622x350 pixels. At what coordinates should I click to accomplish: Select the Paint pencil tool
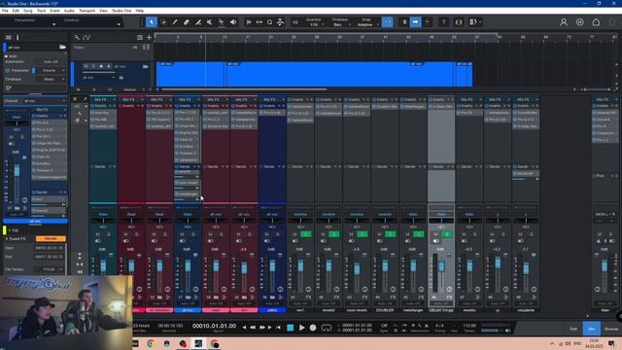(175, 22)
